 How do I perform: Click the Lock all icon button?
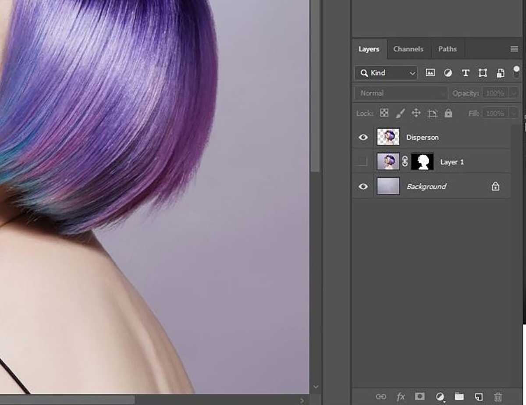[448, 113]
